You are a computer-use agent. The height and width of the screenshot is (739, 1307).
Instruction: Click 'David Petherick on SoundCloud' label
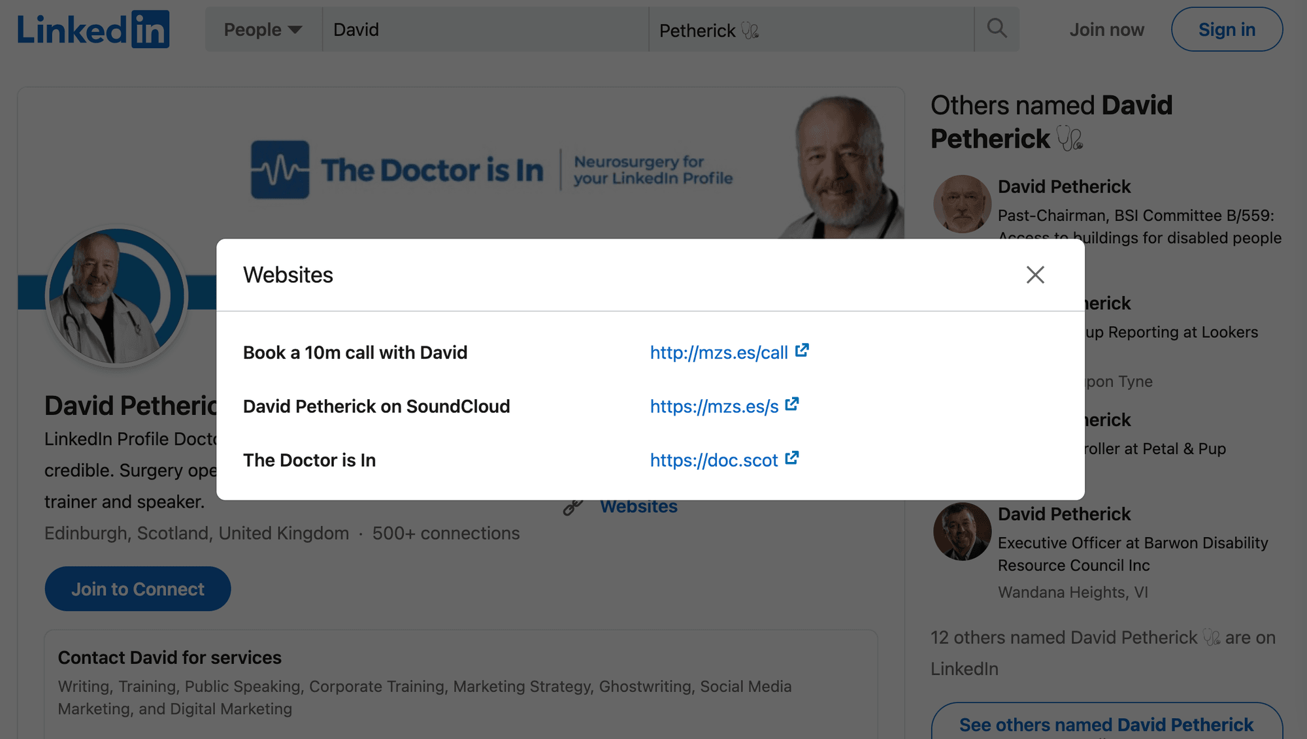click(x=376, y=406)
